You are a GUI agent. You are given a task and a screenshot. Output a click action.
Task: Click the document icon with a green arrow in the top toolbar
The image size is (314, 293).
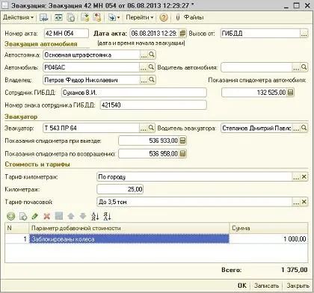point(84,17)
